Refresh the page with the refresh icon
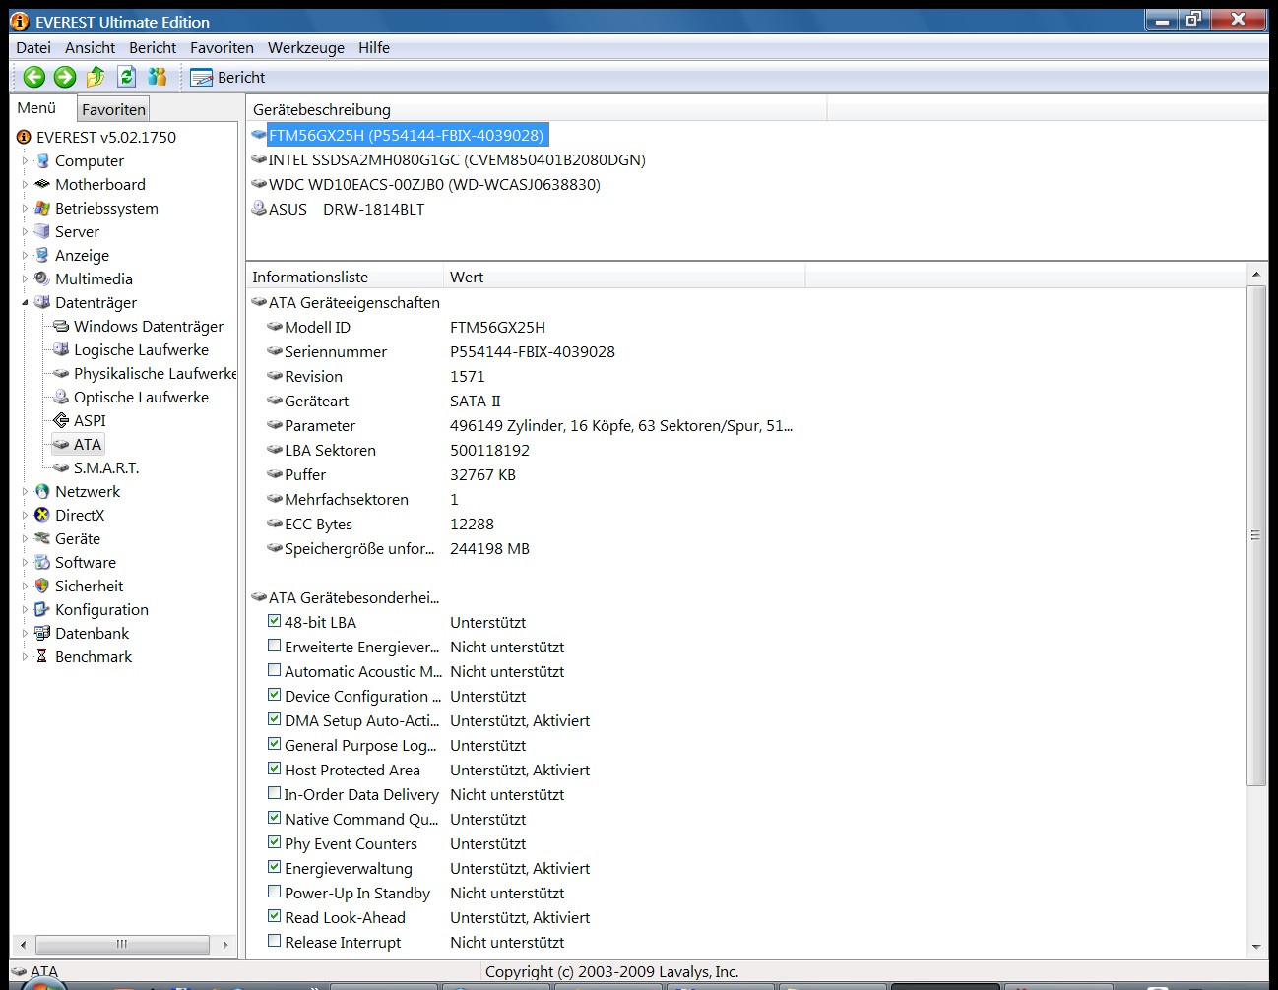 [x=126, y=77]
